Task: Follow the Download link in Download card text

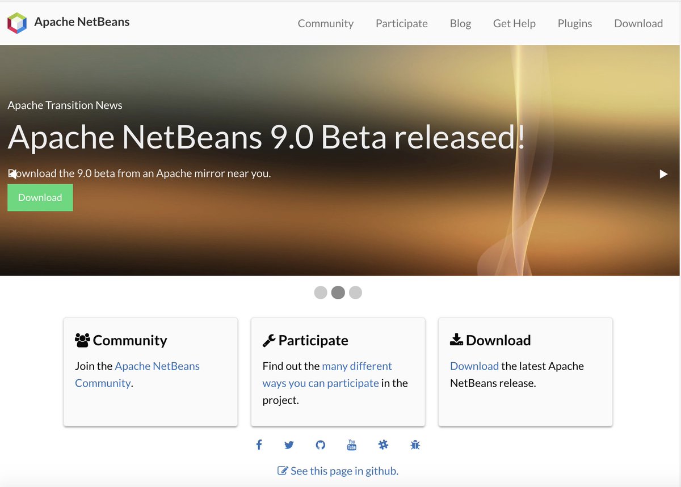Action: (x=474, y=366)
